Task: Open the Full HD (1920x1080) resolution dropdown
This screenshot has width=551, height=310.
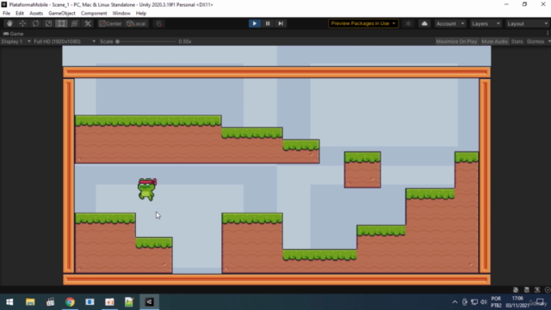Action: (x=65, y=41)
